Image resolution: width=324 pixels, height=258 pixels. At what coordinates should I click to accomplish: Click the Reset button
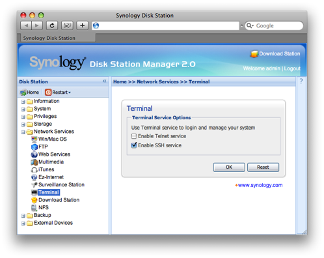(x=263, y=167)
